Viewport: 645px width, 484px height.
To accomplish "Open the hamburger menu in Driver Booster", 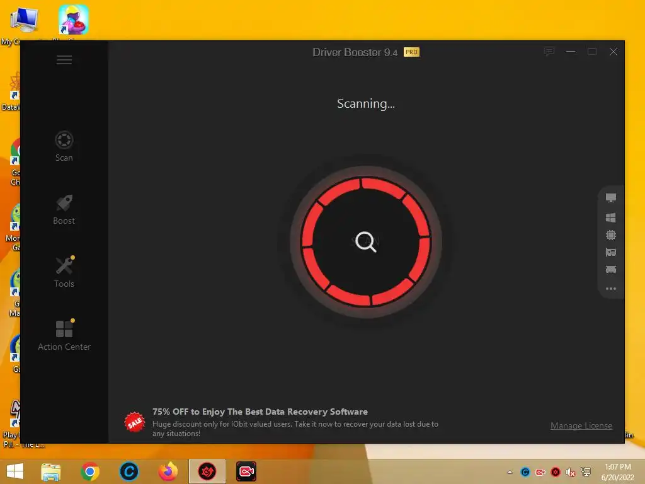I will click(x=64, y=60).
